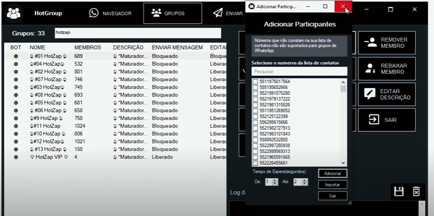Check the box for 5511975017564
This screenshot has width=434, height=216.
click(x=255, y=82)
